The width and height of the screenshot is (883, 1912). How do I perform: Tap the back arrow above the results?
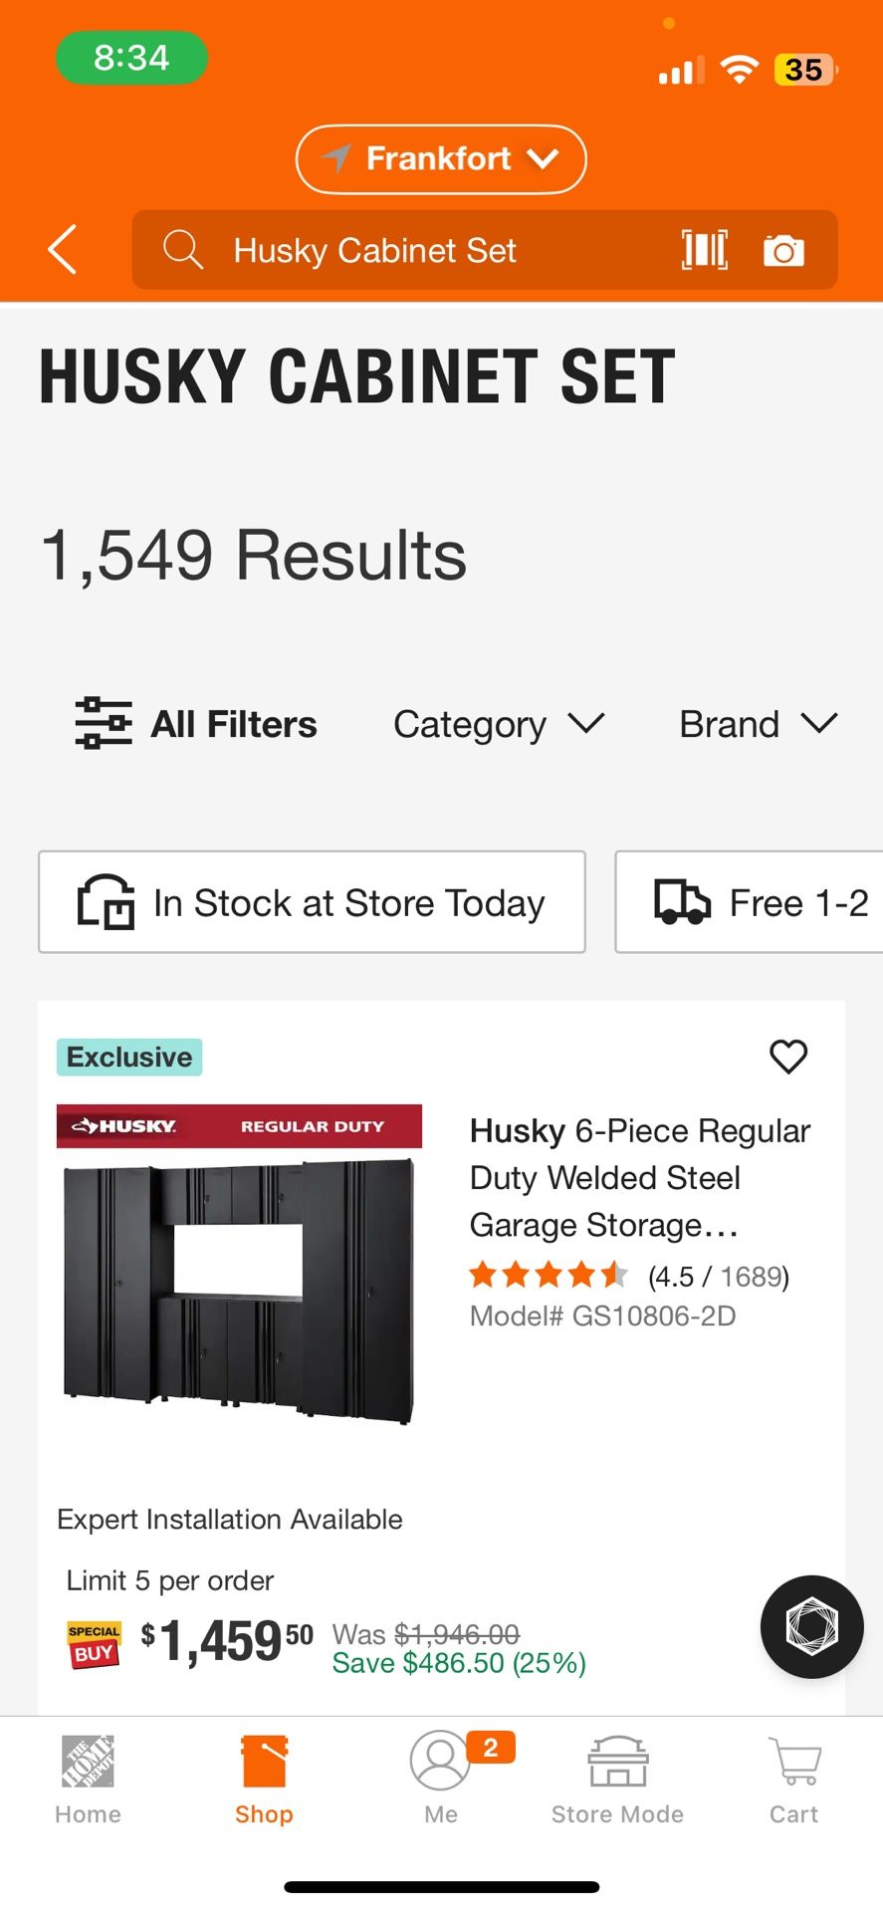coord(62,250)
